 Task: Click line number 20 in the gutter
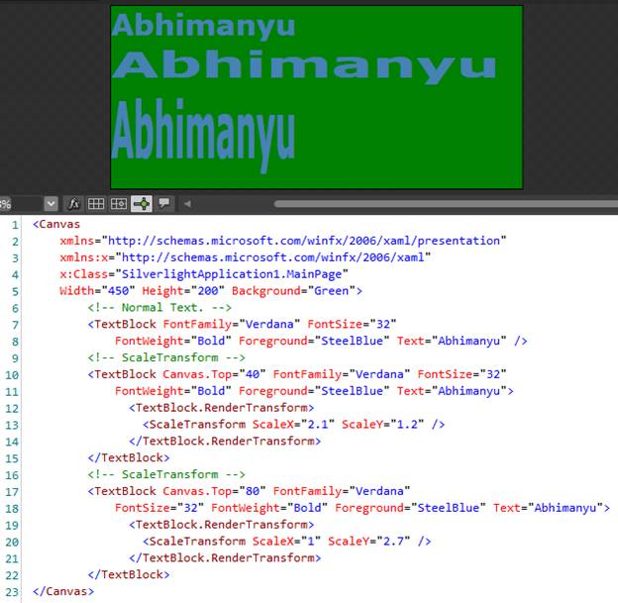(x=12, y=542)
